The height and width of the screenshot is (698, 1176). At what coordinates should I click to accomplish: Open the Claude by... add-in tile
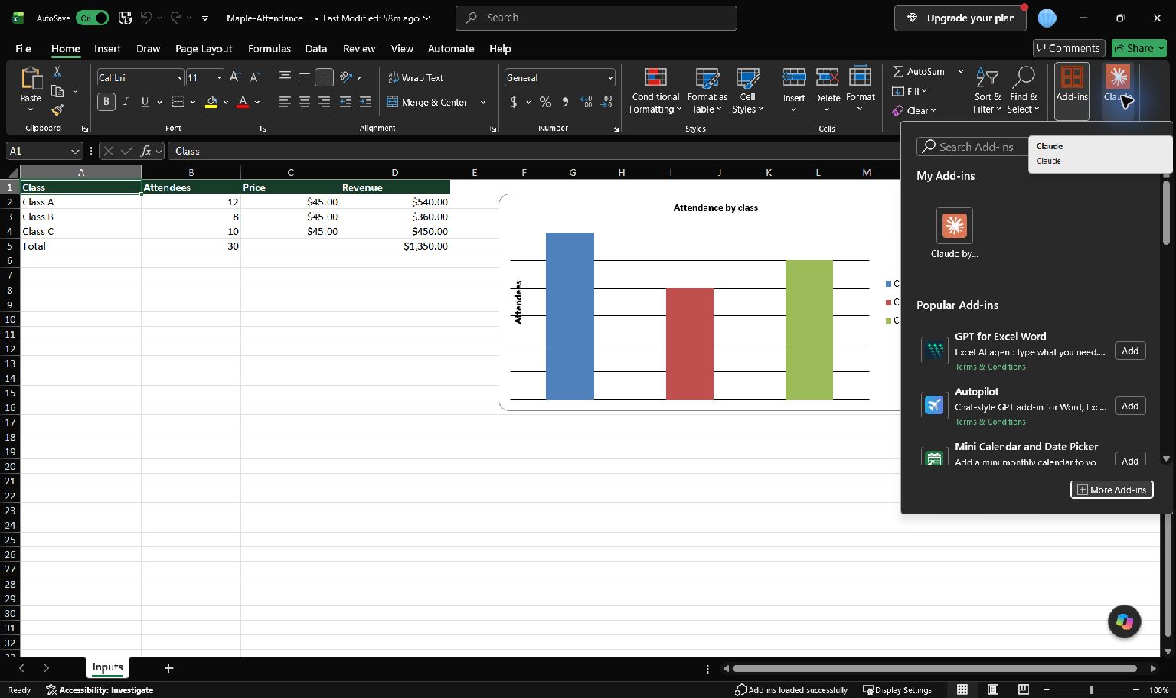(x=954, y=233)
